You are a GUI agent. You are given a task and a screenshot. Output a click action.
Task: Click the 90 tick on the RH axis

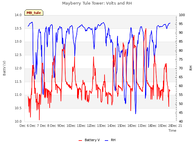tap(181, 33)
